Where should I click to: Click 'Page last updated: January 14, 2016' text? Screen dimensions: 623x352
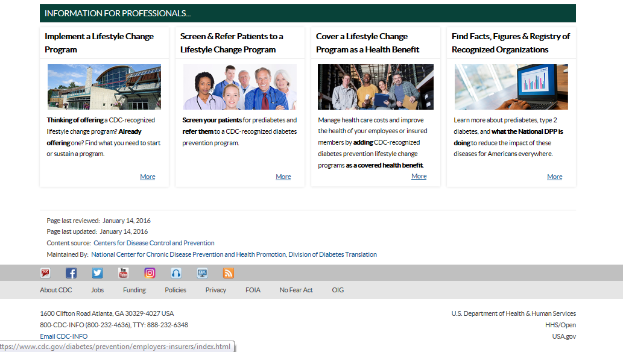[97, 231]
